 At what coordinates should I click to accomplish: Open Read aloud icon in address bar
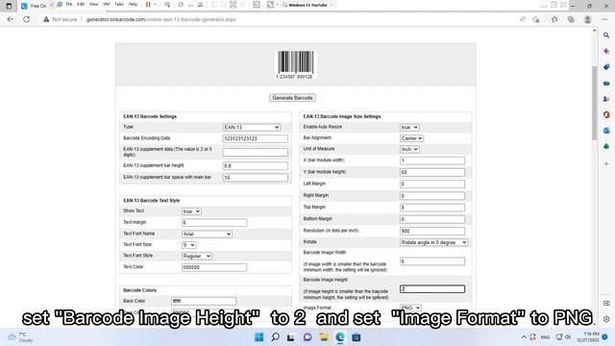coord(523,19)
